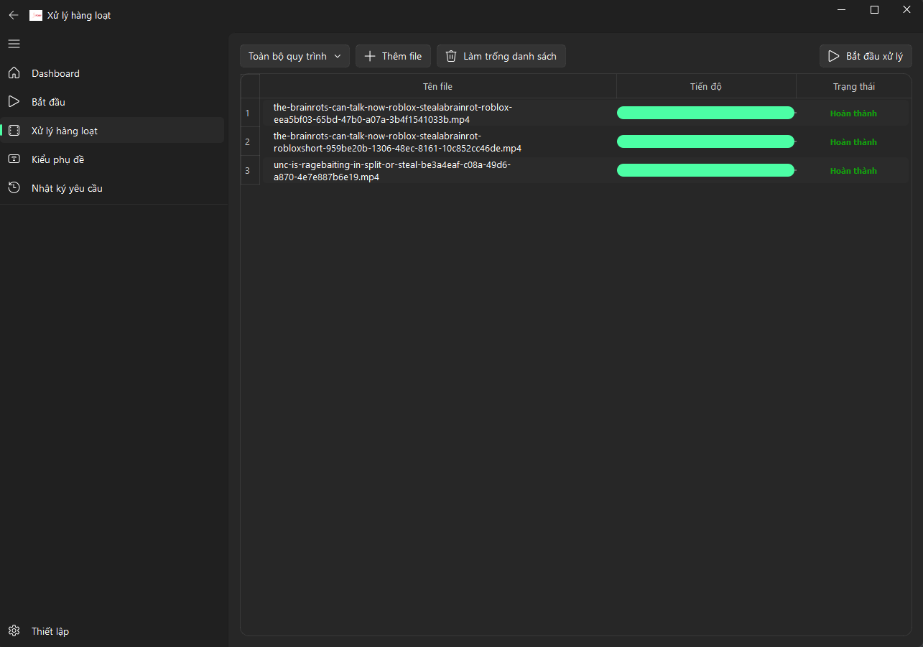Click the Tiến độ column header
923x647 pixels.
(x=705, y=86)
